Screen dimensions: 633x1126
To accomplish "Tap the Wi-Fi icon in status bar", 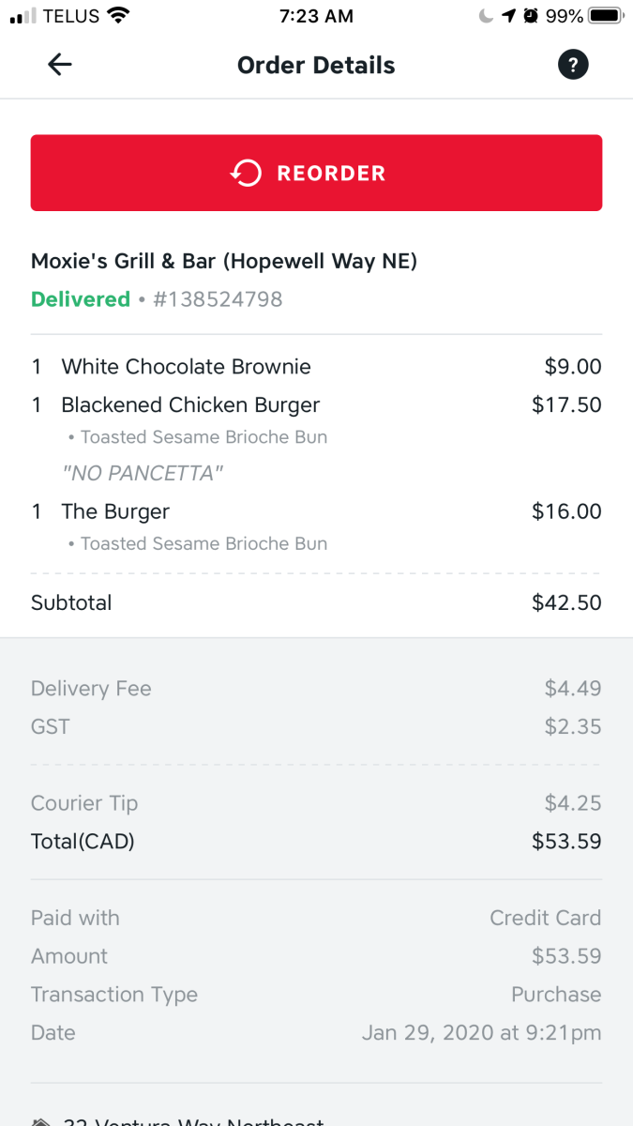I will [118, 16].
